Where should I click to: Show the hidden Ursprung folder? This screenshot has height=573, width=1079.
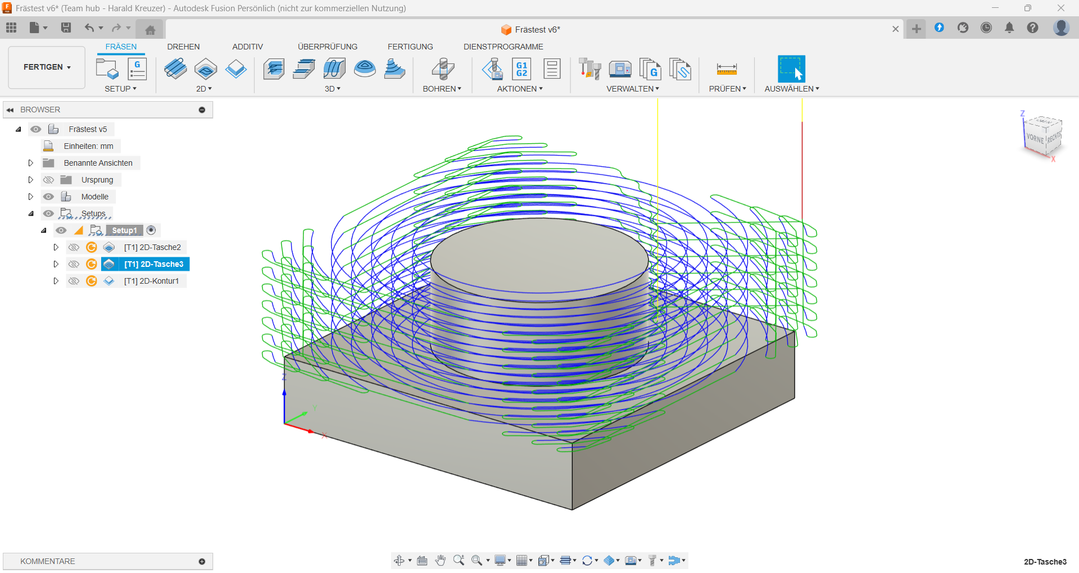tap(48, 180)
